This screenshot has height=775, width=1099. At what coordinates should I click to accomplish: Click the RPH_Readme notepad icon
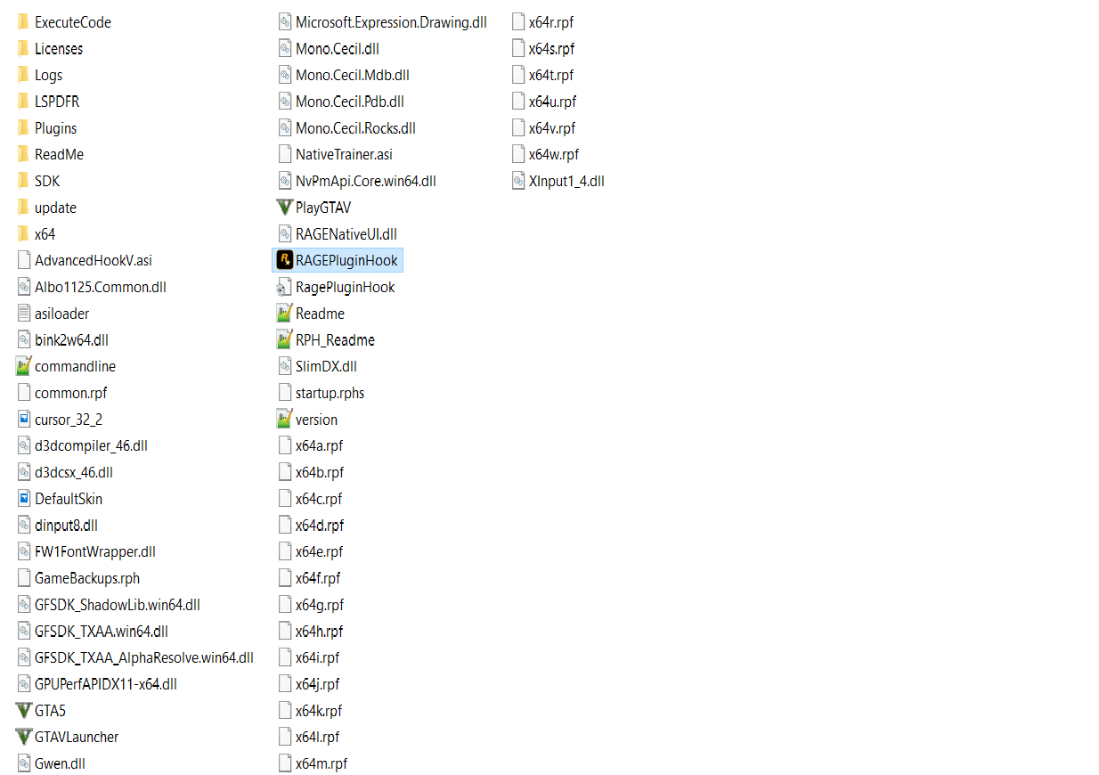coord(285,340)
